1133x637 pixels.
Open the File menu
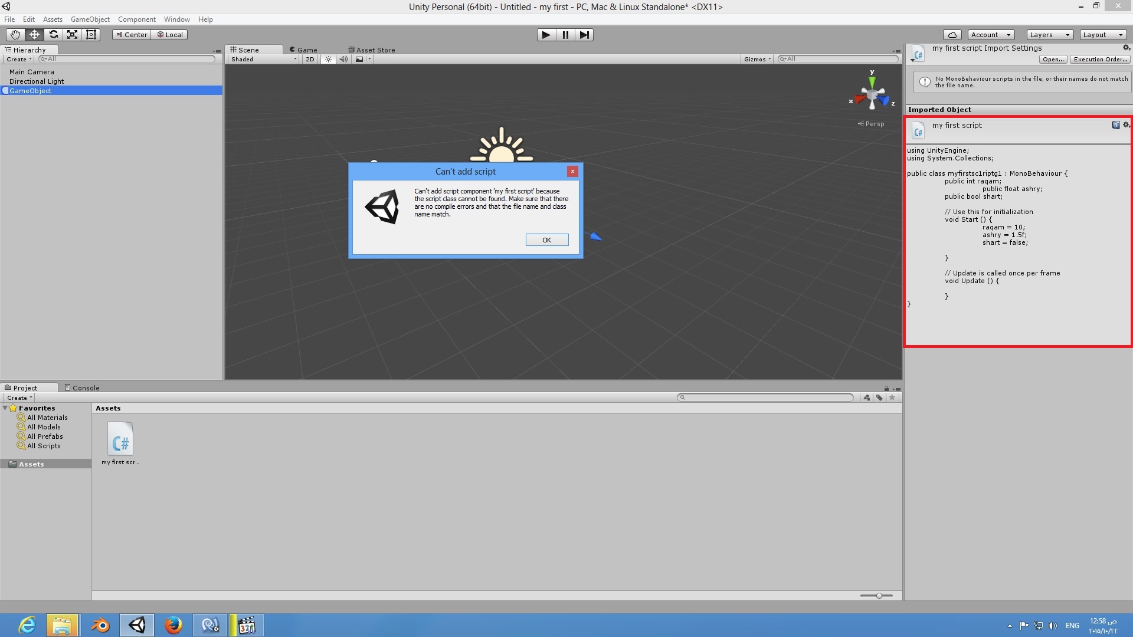(x=9, y=19)
